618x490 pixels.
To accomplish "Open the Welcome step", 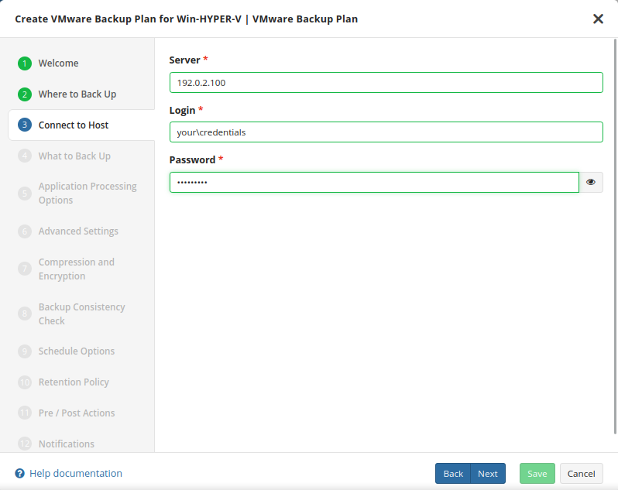I will pyautogui.click(x=58, y=63).
